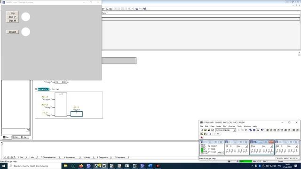Viewport: 301px width, 169px height.
Task: Close the Ping variable sub-window in PLCSIM
Action: click(x=271, y=142)
